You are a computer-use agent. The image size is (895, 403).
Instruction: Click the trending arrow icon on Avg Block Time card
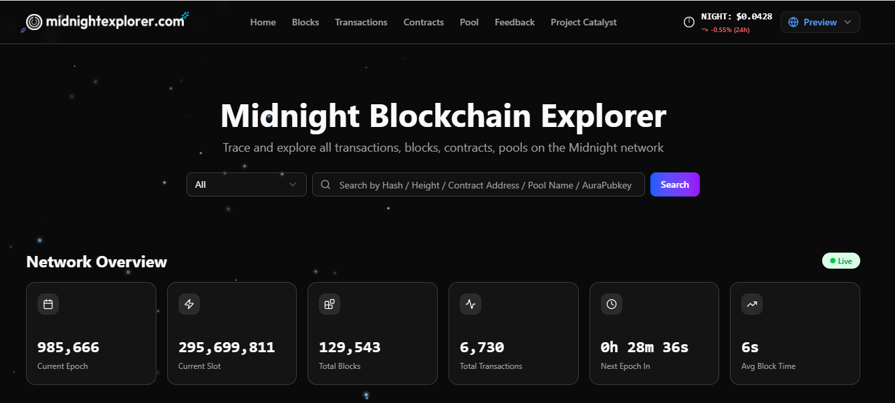pyautogui.click(x=752, y=304)
